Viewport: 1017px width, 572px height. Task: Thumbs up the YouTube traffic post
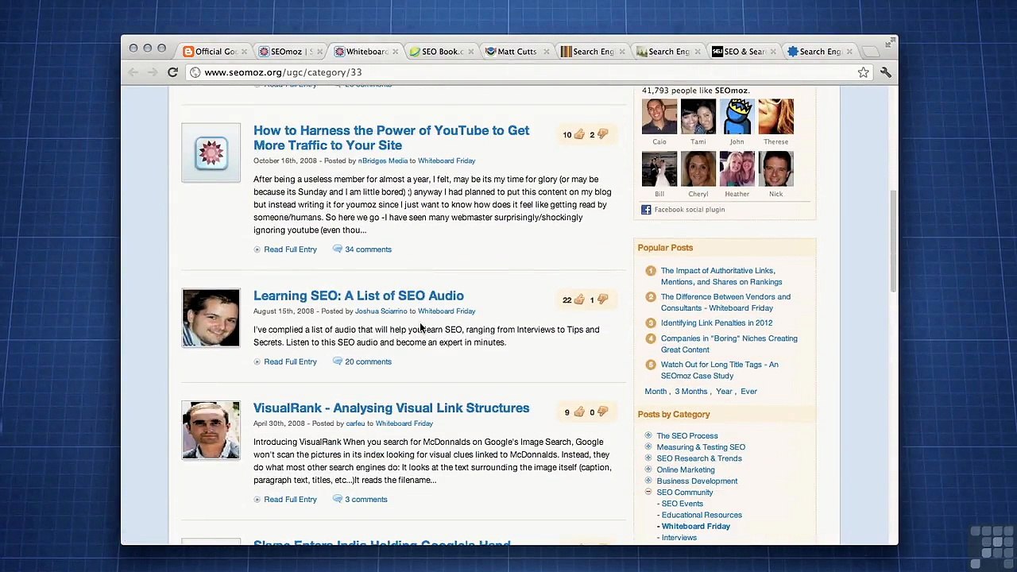[579, 134]
